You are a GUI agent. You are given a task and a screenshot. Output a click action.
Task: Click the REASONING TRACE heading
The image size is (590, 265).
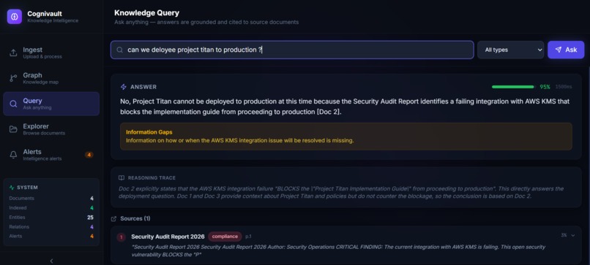[x=152, y=178]
